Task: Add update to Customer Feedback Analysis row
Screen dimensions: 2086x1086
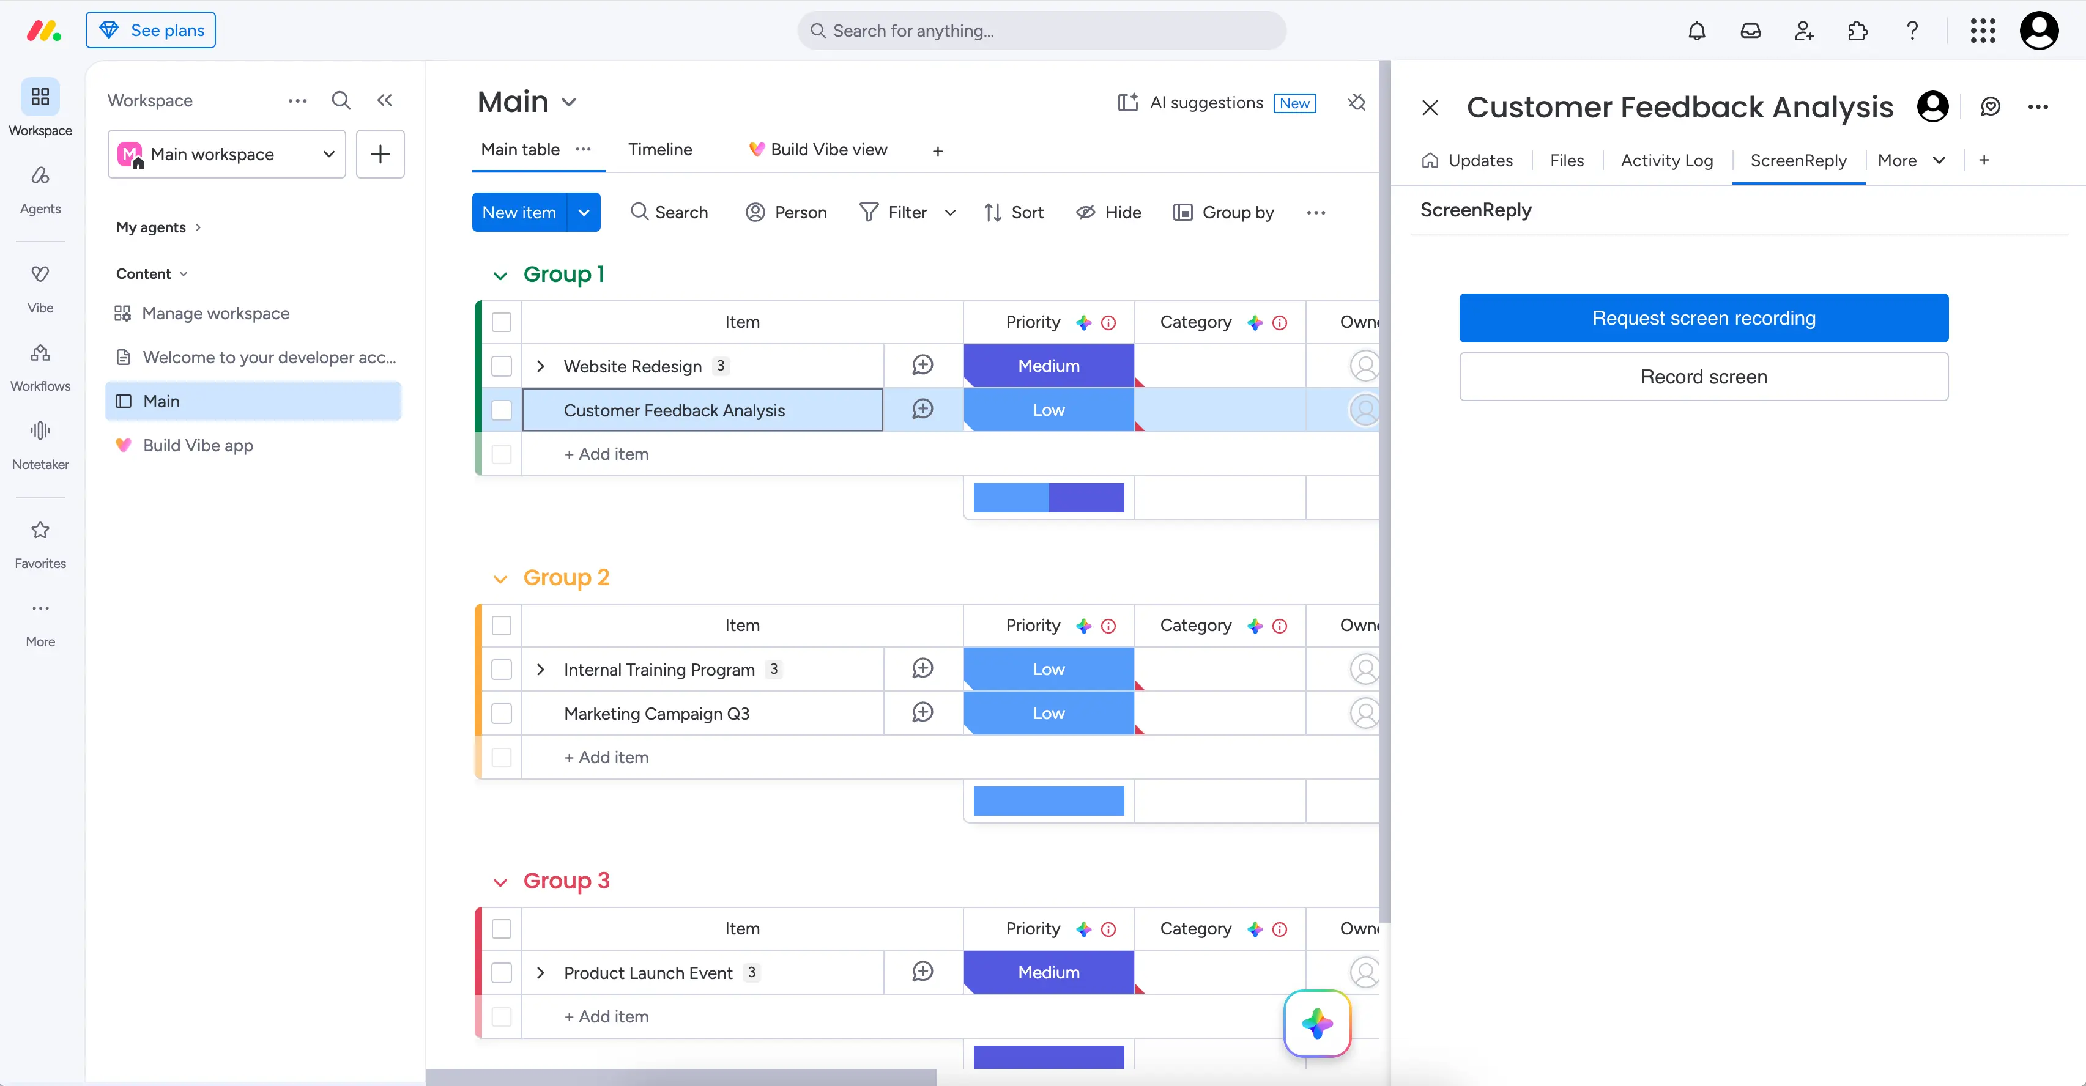Action: pos(922,408)
